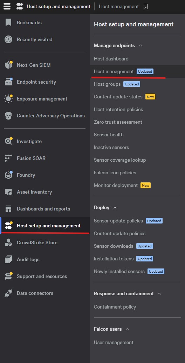Open Containment policy page
The image size is (185, 363).
coord(115,307)
